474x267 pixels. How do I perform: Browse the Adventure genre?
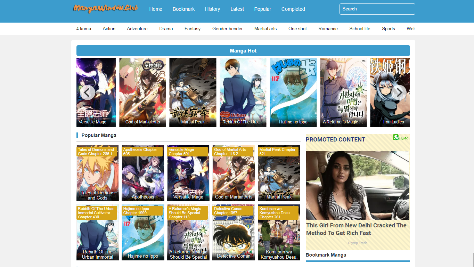pyautogui.click(x=137, y=29)
